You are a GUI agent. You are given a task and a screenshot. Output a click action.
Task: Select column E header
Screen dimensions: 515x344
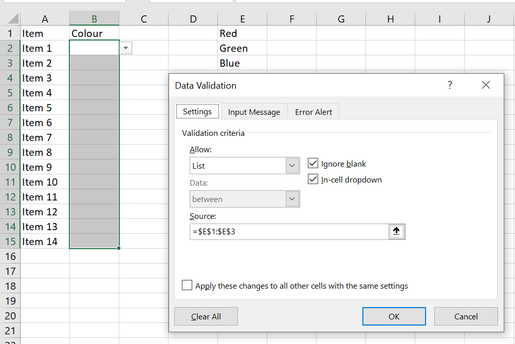pos(242,19)
